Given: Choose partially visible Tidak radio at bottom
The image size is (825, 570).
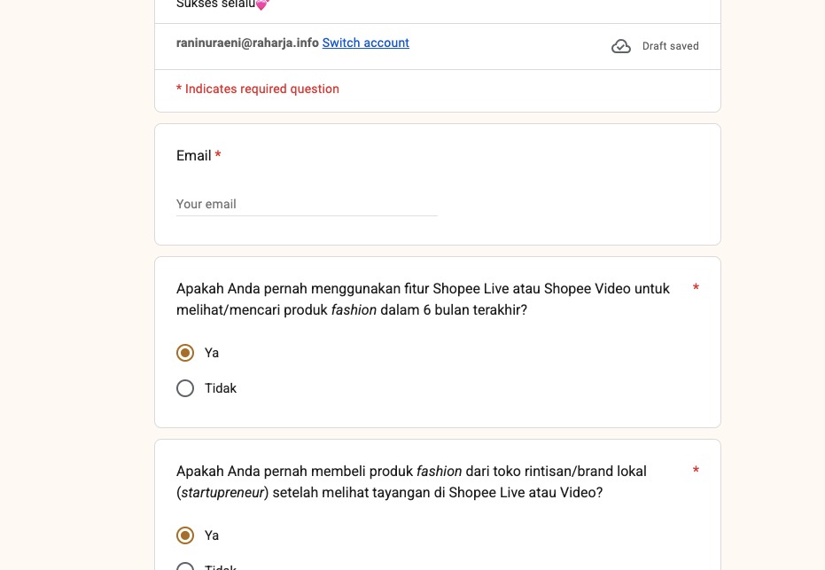Looking at the screenshot, I should (185, 566).
